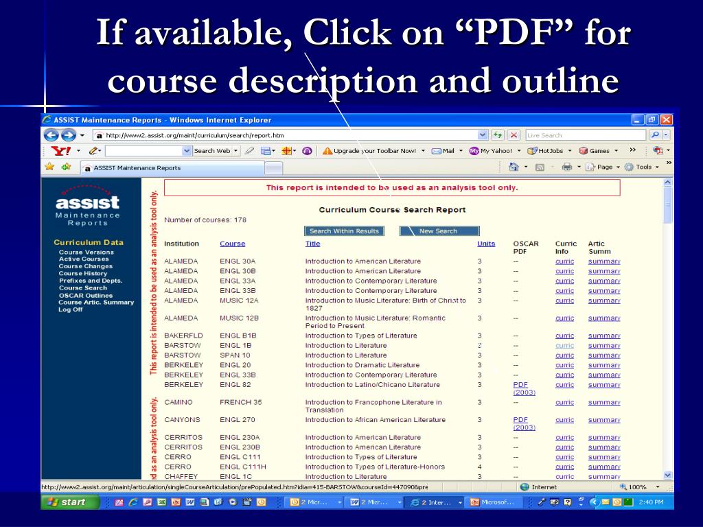Click the Yahoo! Y! toolbar logo
Screen dimensions: 703x527
[61, 150]
